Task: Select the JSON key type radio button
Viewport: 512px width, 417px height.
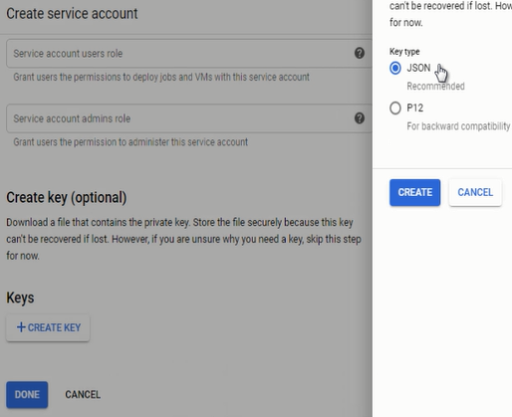Action: coord(395,68)
